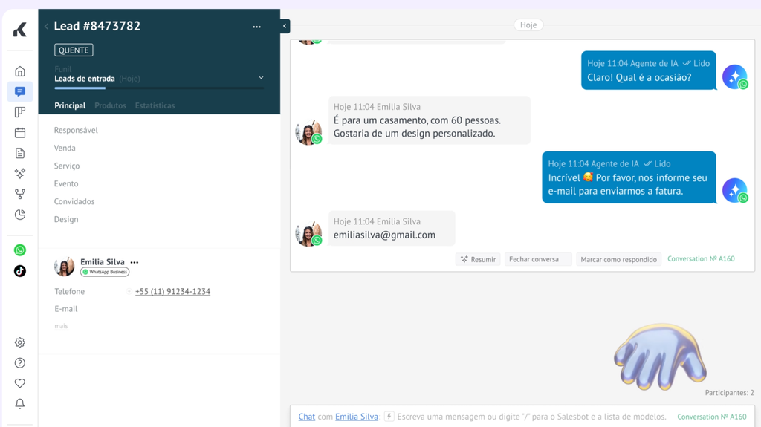Click the message input field
761x427 pixels.
coord(531,417)
